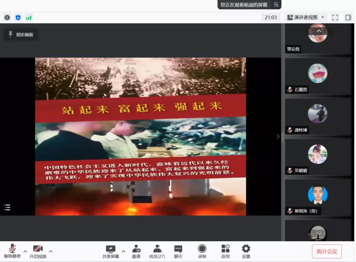Image resolution: width=356 pixels, height=262 pixels.
Task: Open the 成员(27) members list
Action: tap(157, 251)
